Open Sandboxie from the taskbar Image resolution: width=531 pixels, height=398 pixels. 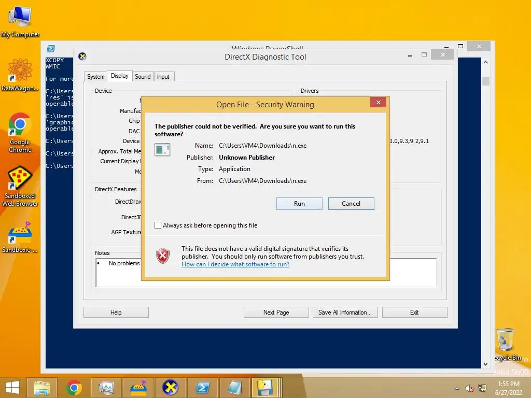point(138,388)
